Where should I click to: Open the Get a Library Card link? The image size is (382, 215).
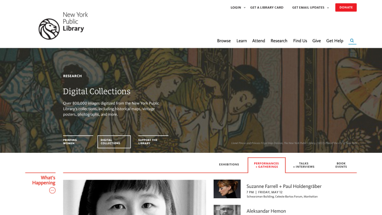click(267, 8)
